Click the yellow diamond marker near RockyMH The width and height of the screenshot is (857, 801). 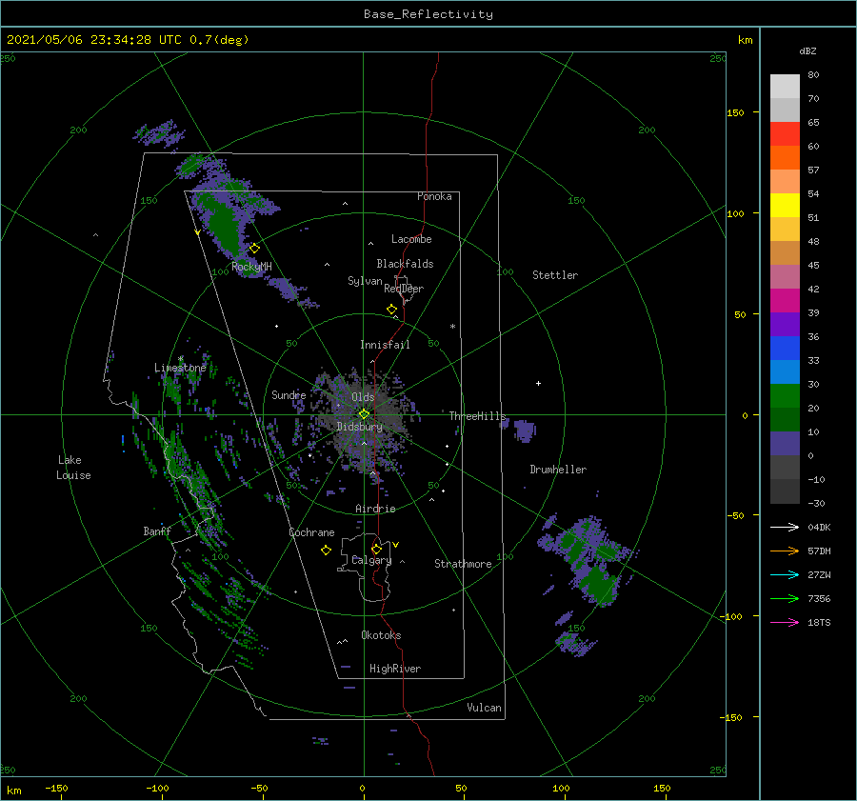point(254,249)
